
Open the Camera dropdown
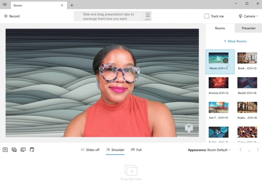248,16
